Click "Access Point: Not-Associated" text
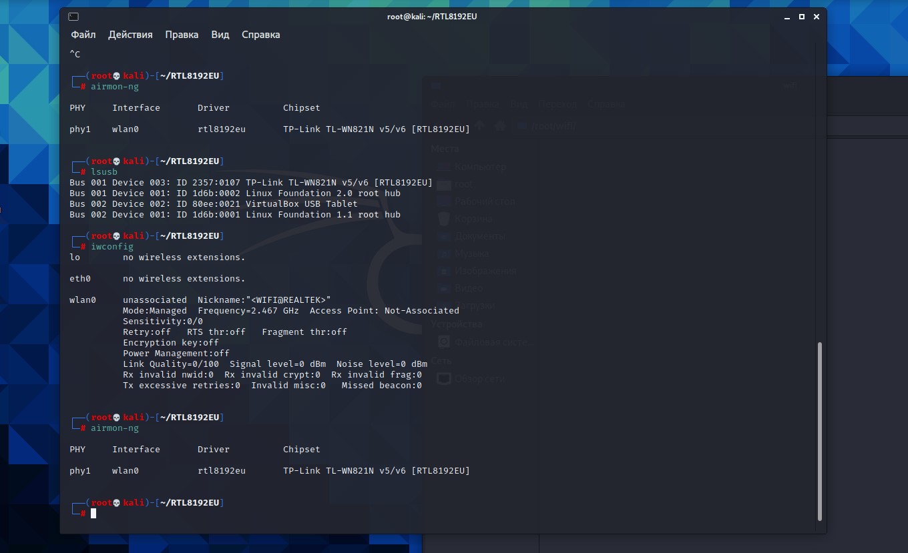 pyautogui.click(x=385, y=311)
